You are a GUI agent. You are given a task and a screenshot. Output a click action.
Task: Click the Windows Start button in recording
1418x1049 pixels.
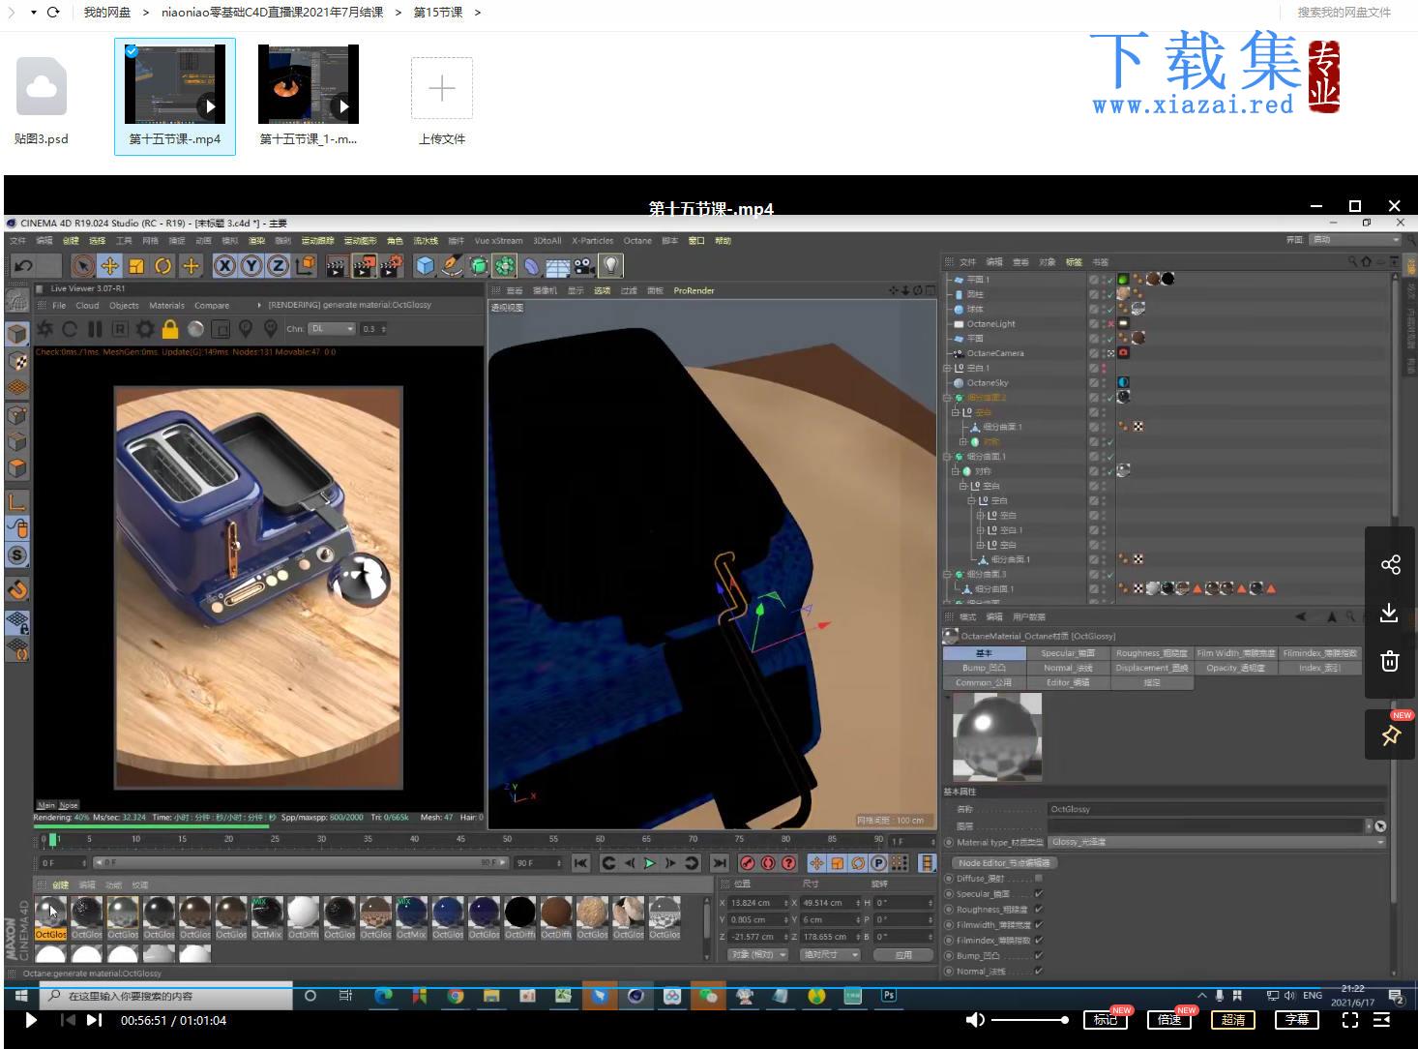(x=21, y=995)
